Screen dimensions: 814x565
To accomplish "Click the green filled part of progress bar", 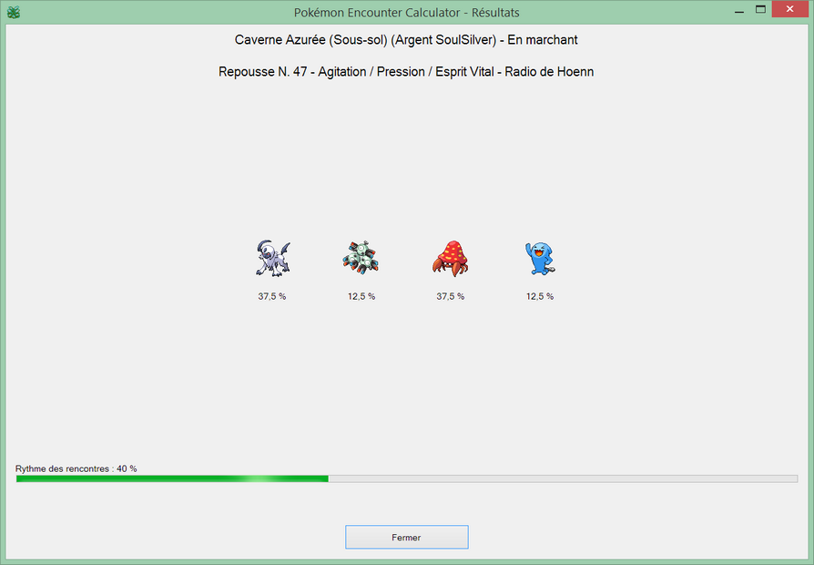I will pos(173,478).
